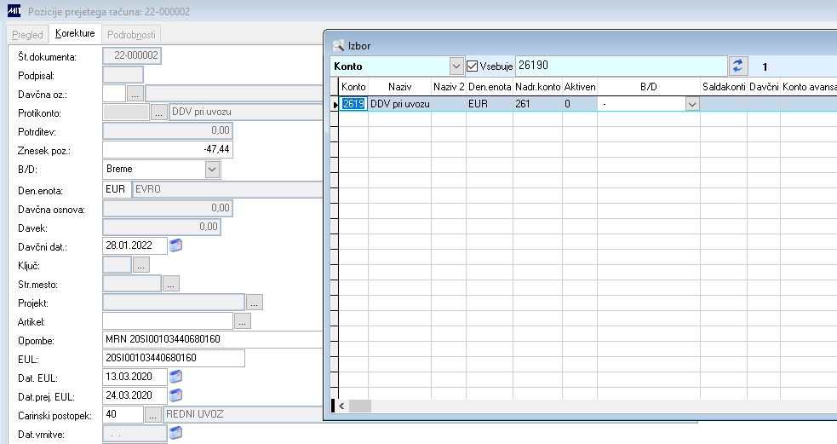
Task: Click the browse button next to Artikel
Action: (243, 321)
